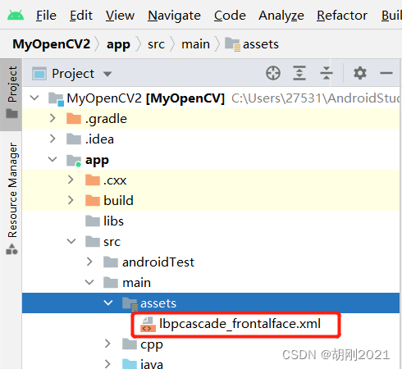Image resolution: width=402 pixels, height=369 pixels.
Task: Open the Edit menu
Action: click(81, 16)
